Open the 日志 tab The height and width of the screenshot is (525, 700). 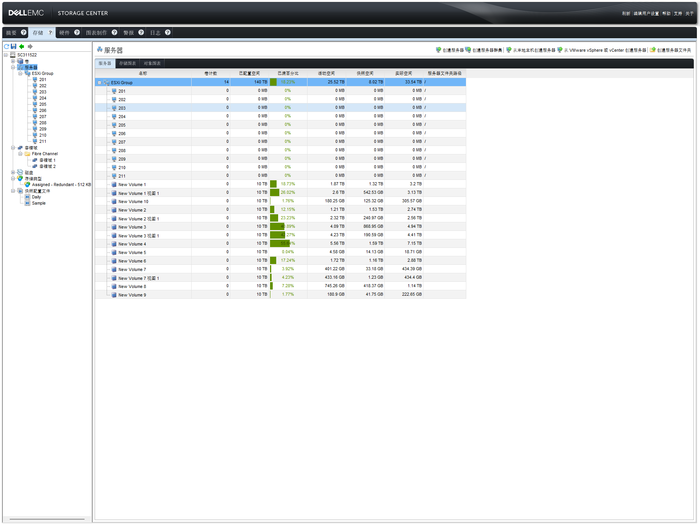(x=155, y=33)
